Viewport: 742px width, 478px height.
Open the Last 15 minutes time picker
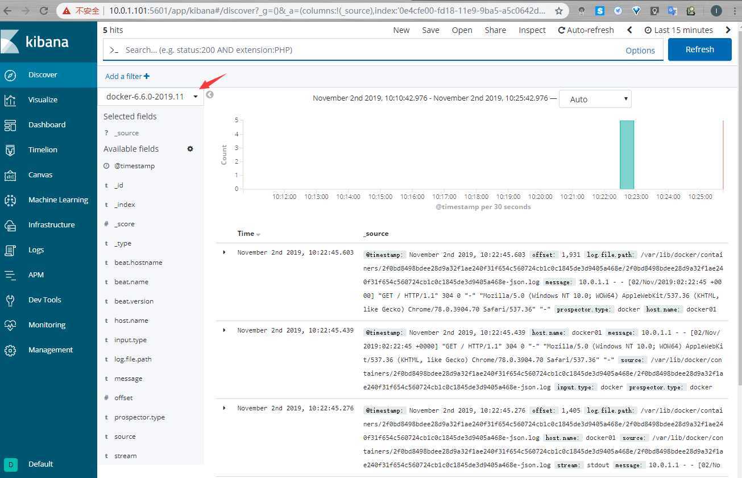(679, 30)
